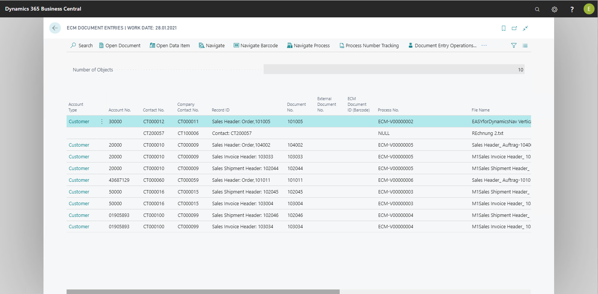Screen dimensions: 598x294
Task: Open the Document Entry Operations menu
Action: point(442,46)
